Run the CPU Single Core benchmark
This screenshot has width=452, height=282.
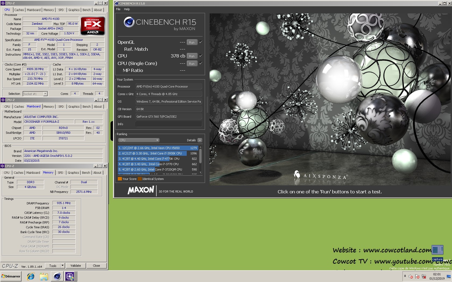tap(192, 64)
